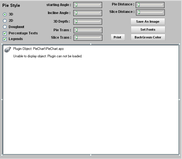Select the 2D pie style option
Screen dimensions: 182x159
point(5,21)
